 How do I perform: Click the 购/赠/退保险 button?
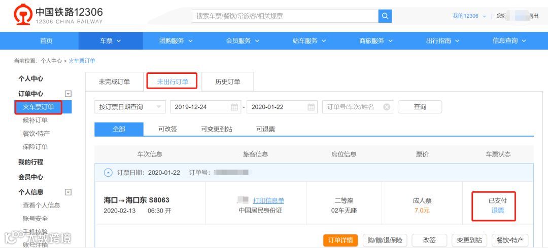pos(385,240)
